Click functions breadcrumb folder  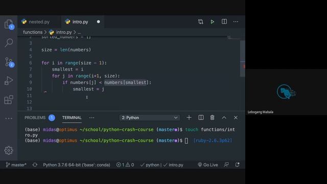(33, 32)
